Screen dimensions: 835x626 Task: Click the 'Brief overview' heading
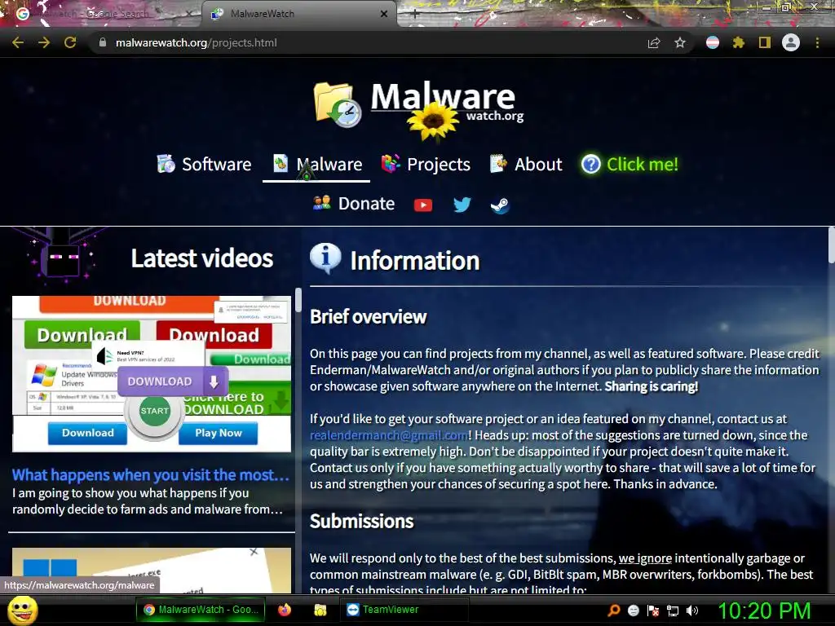click(x=369, y=317)
